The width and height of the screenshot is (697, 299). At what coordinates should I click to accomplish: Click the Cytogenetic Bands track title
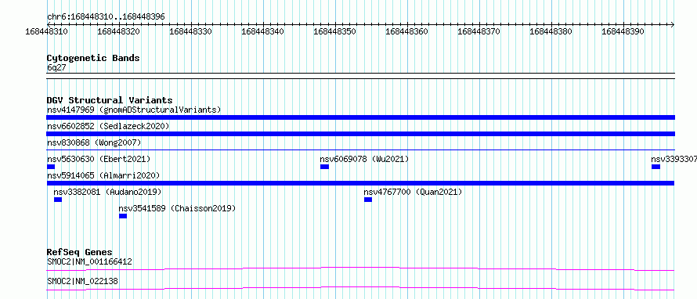[93, 58]
